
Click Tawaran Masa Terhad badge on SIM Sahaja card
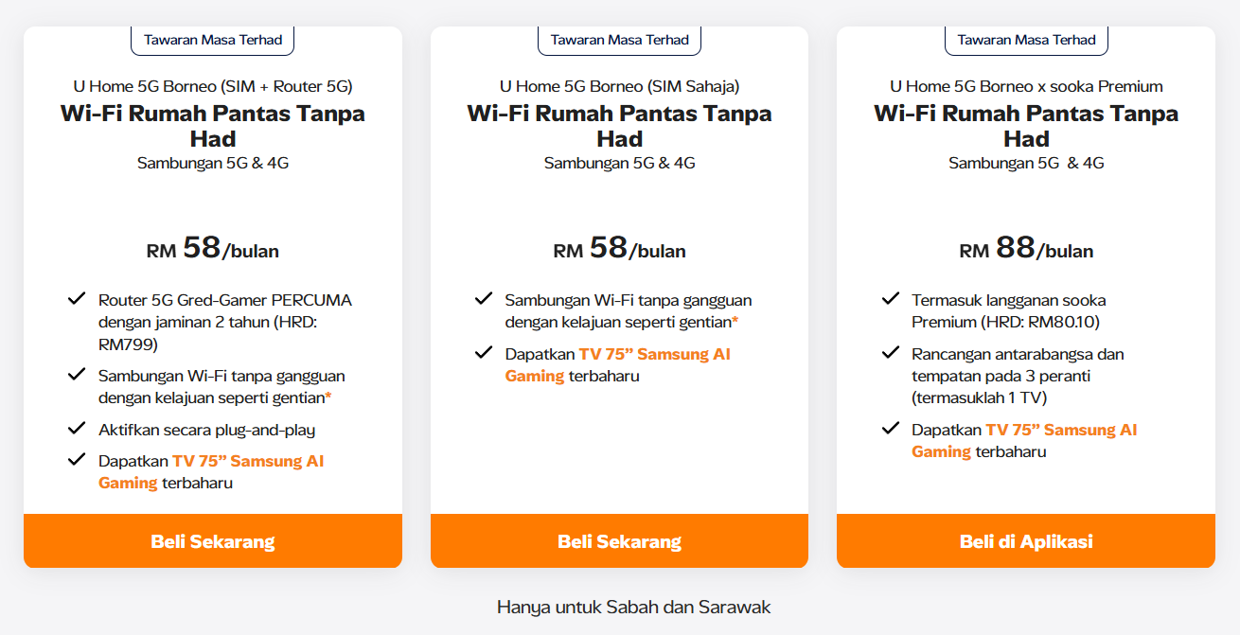tap(620, 40)
